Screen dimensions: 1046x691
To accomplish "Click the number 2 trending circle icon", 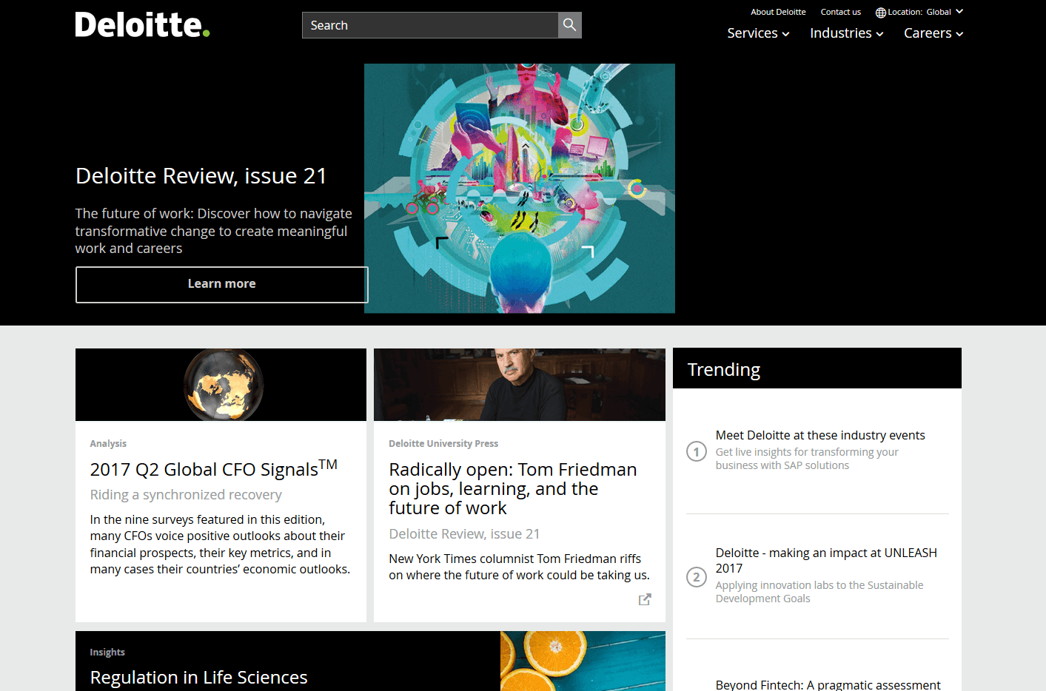I will 696,577.
